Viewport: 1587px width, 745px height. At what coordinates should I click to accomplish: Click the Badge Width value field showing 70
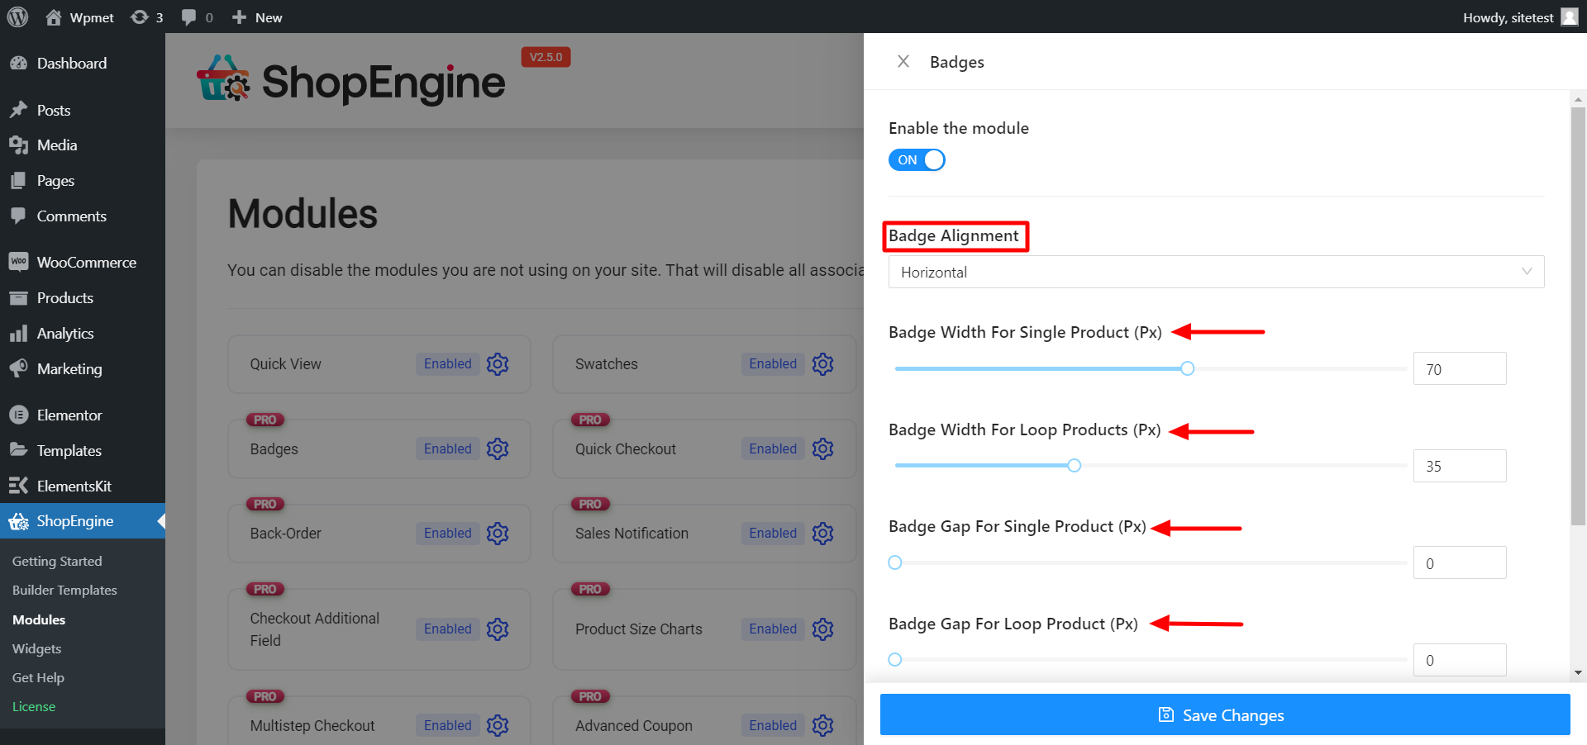[1459, 368]
